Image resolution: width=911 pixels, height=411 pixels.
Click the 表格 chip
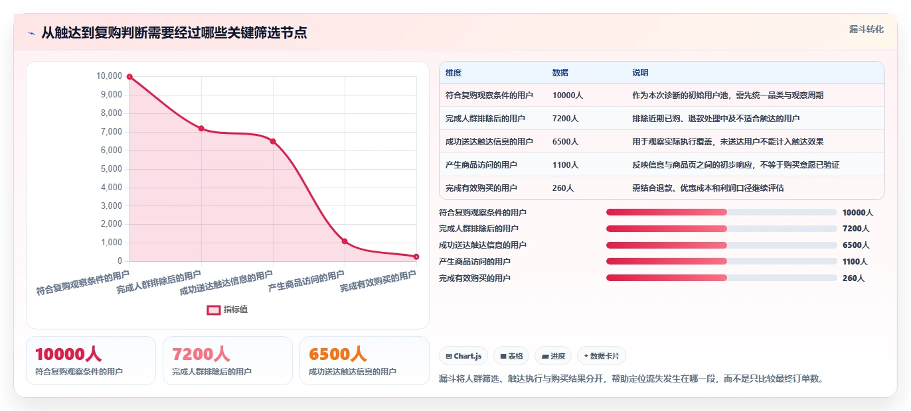point(511,356)
